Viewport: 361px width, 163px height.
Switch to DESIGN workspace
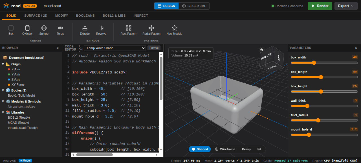tap(166, 6)
